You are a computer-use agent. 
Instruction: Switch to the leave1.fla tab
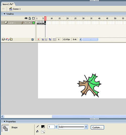click(8, 4)
